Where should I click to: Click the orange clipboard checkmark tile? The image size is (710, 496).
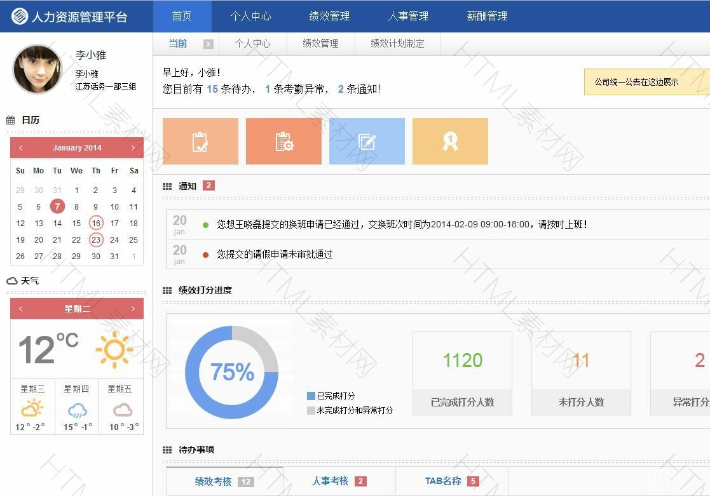(200, 141)
